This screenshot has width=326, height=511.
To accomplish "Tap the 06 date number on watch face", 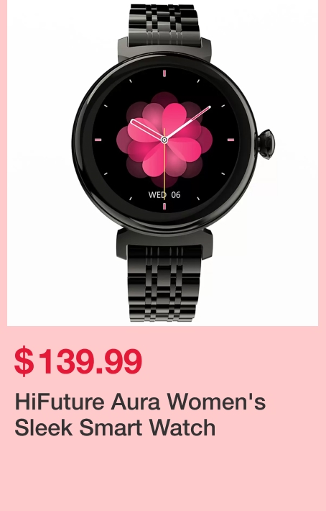I will pos(176,195).
